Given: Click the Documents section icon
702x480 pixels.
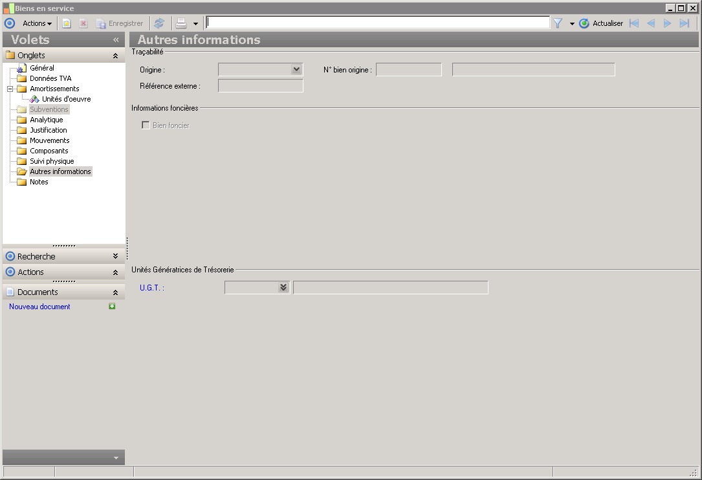Looking at the screenshot, I should (x=10, y=292).
